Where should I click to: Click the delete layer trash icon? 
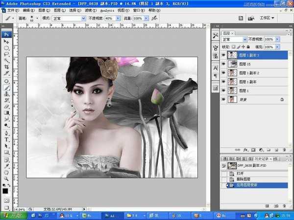click(285, 149)
